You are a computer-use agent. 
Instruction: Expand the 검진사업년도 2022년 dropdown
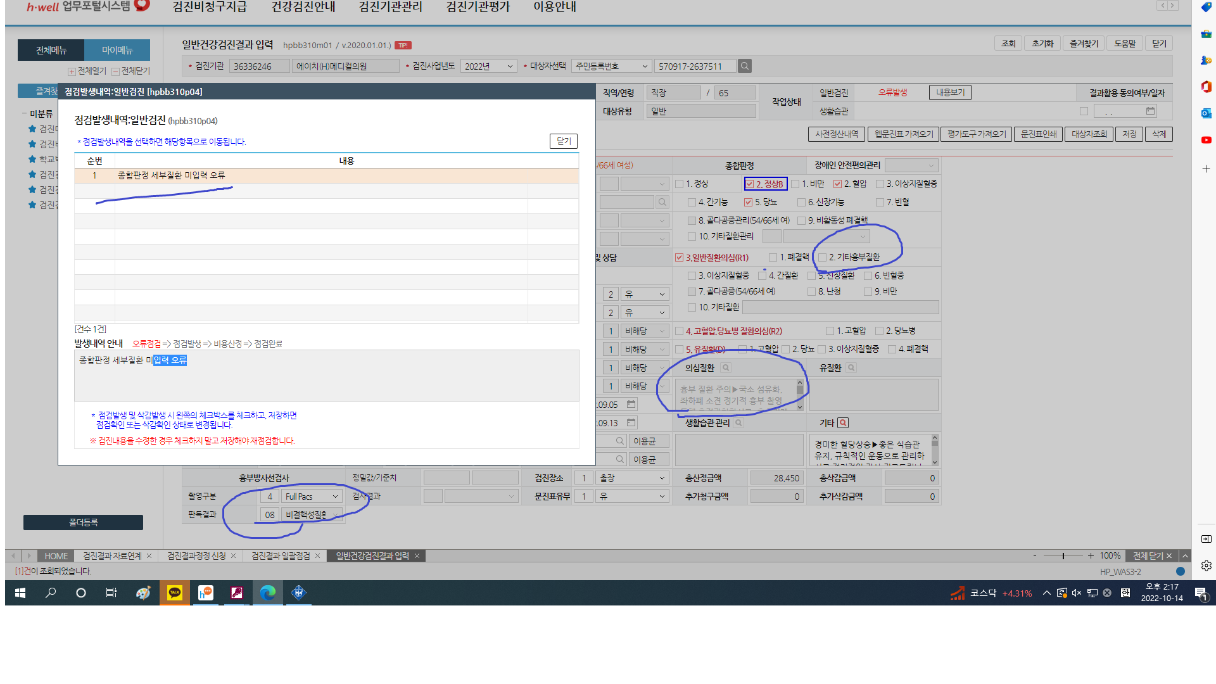488,66
